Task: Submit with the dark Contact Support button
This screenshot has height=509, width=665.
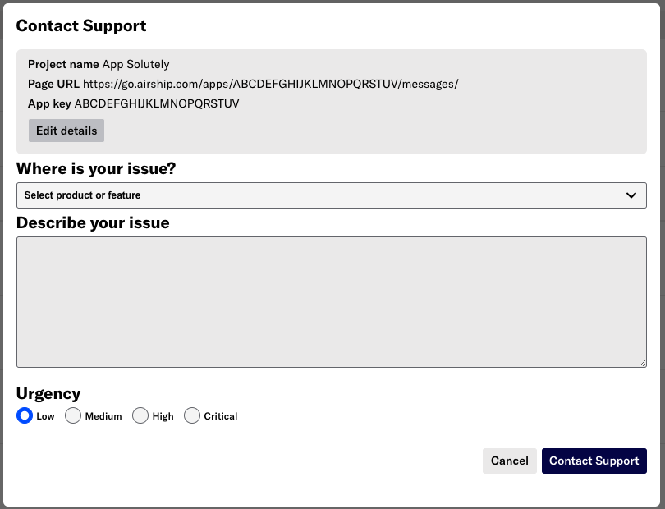Action: [594, 461]
